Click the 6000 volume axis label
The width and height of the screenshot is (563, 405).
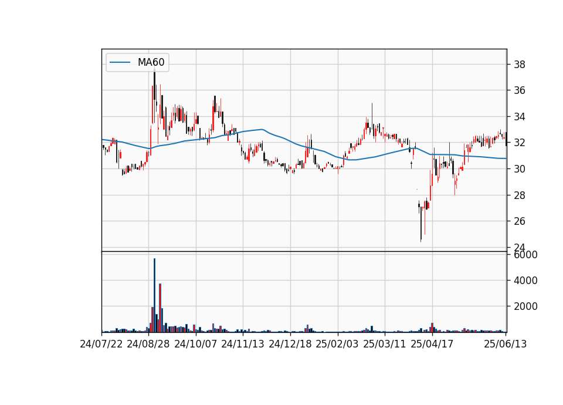click(525, 255)
